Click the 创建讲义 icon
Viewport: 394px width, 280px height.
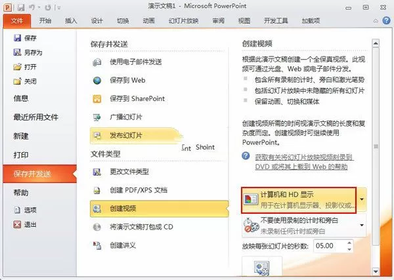(x=97, y=246)
